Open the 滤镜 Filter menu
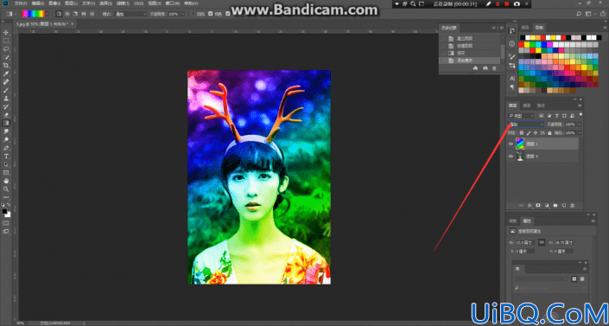 [122, 3]
